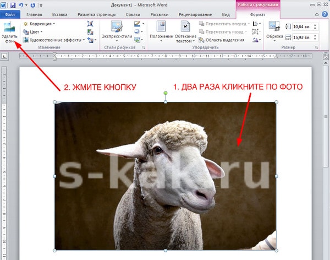
Task: Click the Picture Border pencil icon
Action: pyautogui.click(x=137, y=24)
